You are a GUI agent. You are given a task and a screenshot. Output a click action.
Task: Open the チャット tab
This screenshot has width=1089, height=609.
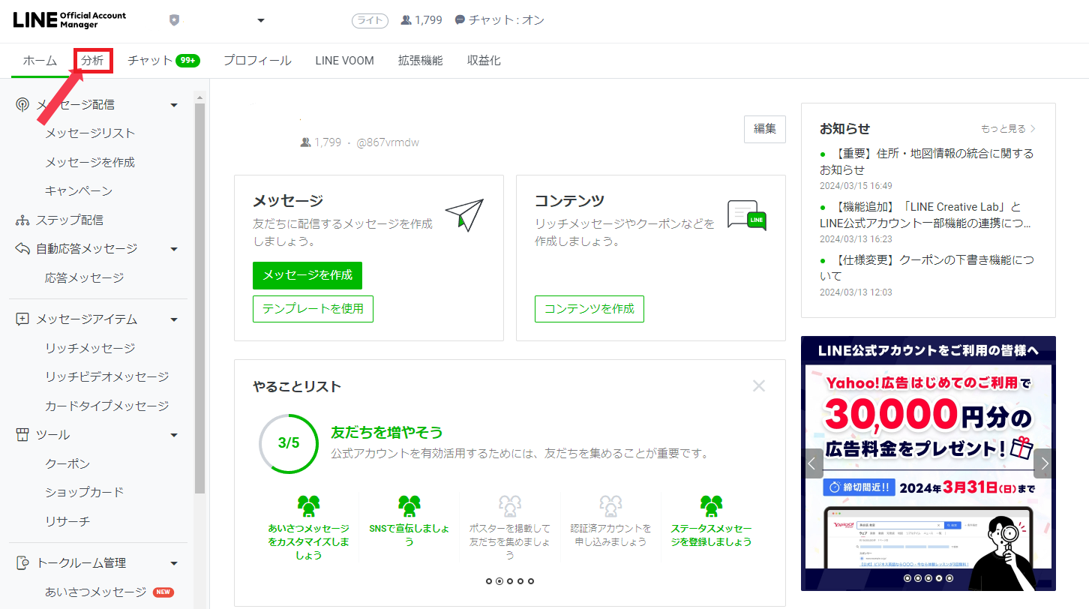click(163, 61)
